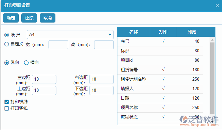Viewport: 222px width, 130px height.
Task: Click column width 48 of 序号
Action: click(197, 41)
